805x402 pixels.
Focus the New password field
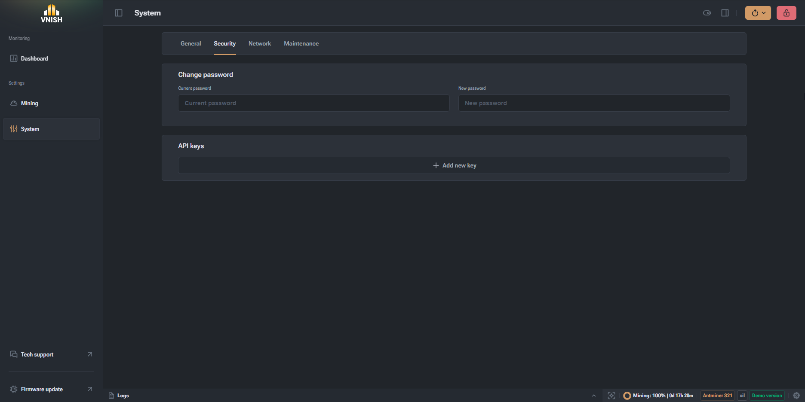(594, 103)
